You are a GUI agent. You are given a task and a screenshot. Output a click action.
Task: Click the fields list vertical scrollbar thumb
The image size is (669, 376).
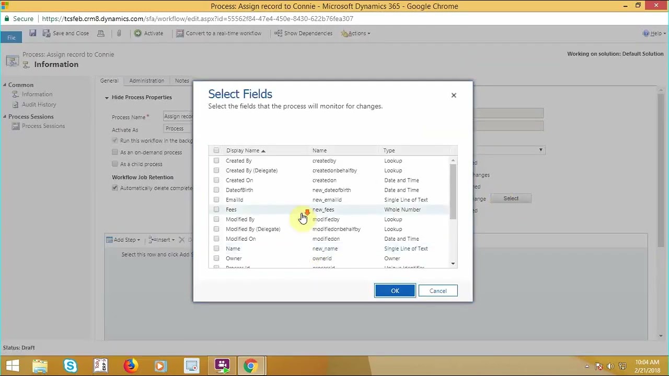point(453,192)
